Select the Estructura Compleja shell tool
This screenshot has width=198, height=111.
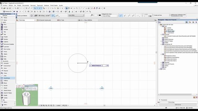coord(7,44)
